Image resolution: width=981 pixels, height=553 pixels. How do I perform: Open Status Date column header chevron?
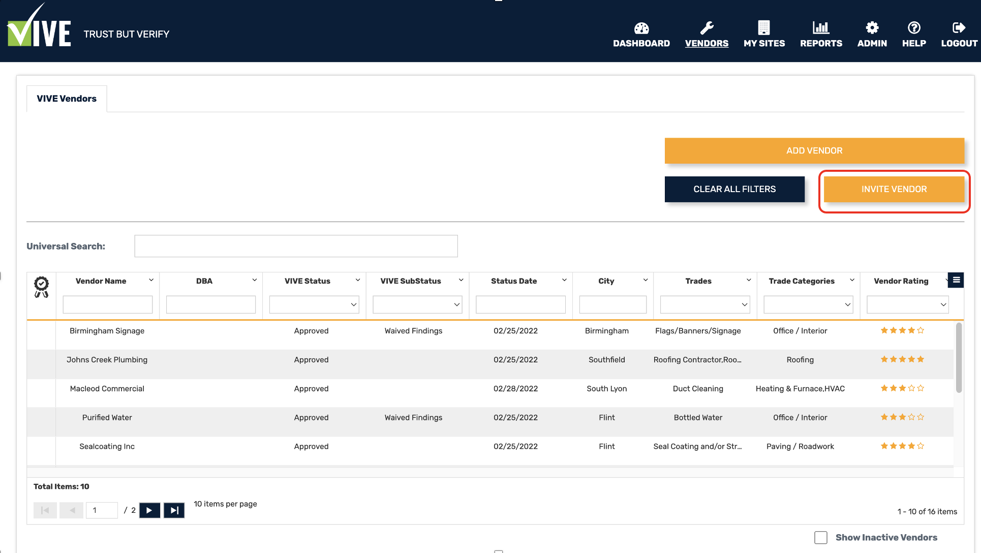[x=564, y=281]
